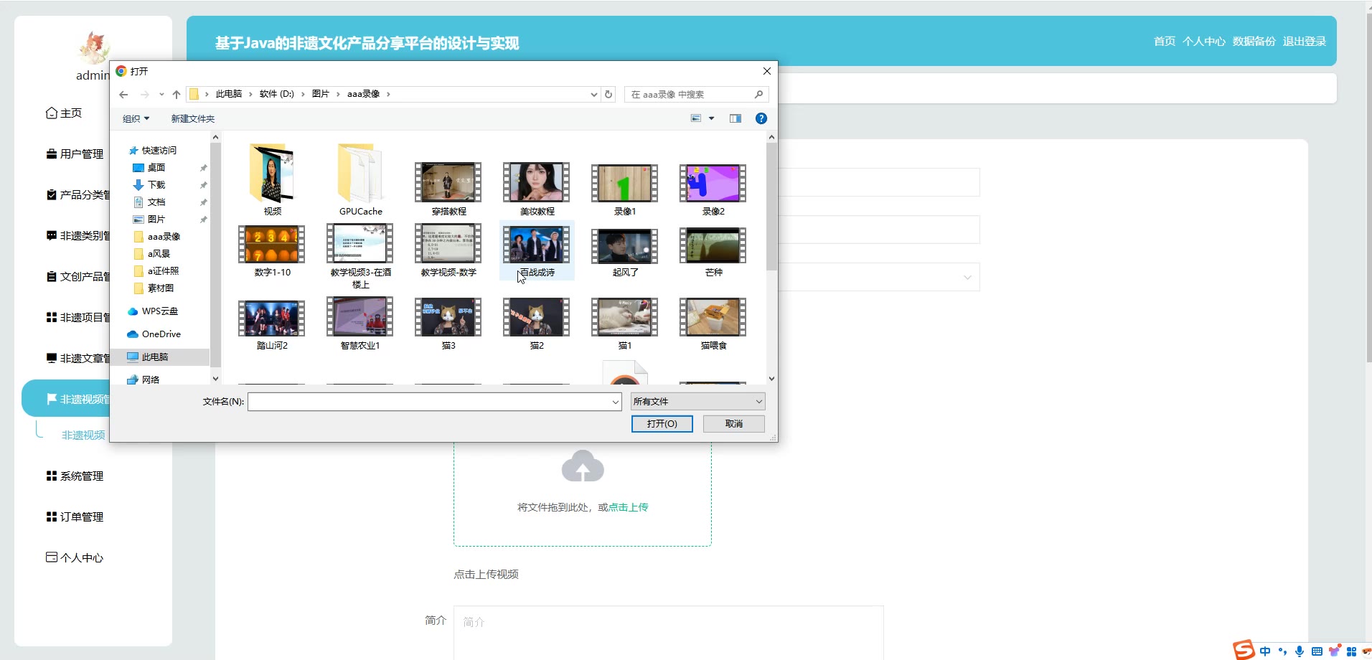Click the cloud upload icon
The width and height of the screenshot is (1372, 660).
click(x=582, y=466)
